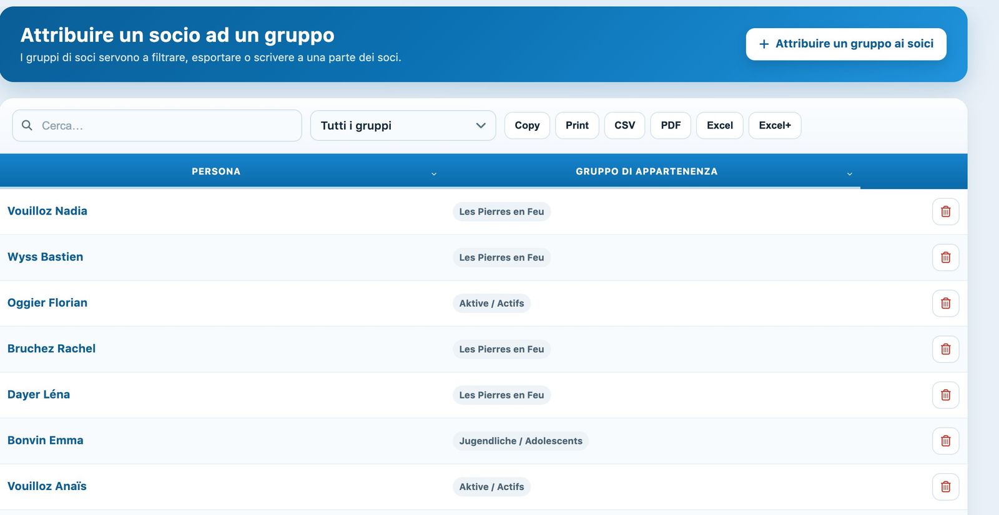Click the Jugendliche / Adolescents group badge
Viewport: 999px width, 515px height.
pos(521,441)
